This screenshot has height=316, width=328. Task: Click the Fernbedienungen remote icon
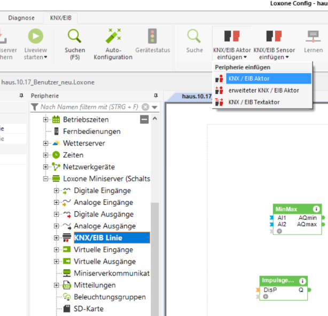coord(56,131)
